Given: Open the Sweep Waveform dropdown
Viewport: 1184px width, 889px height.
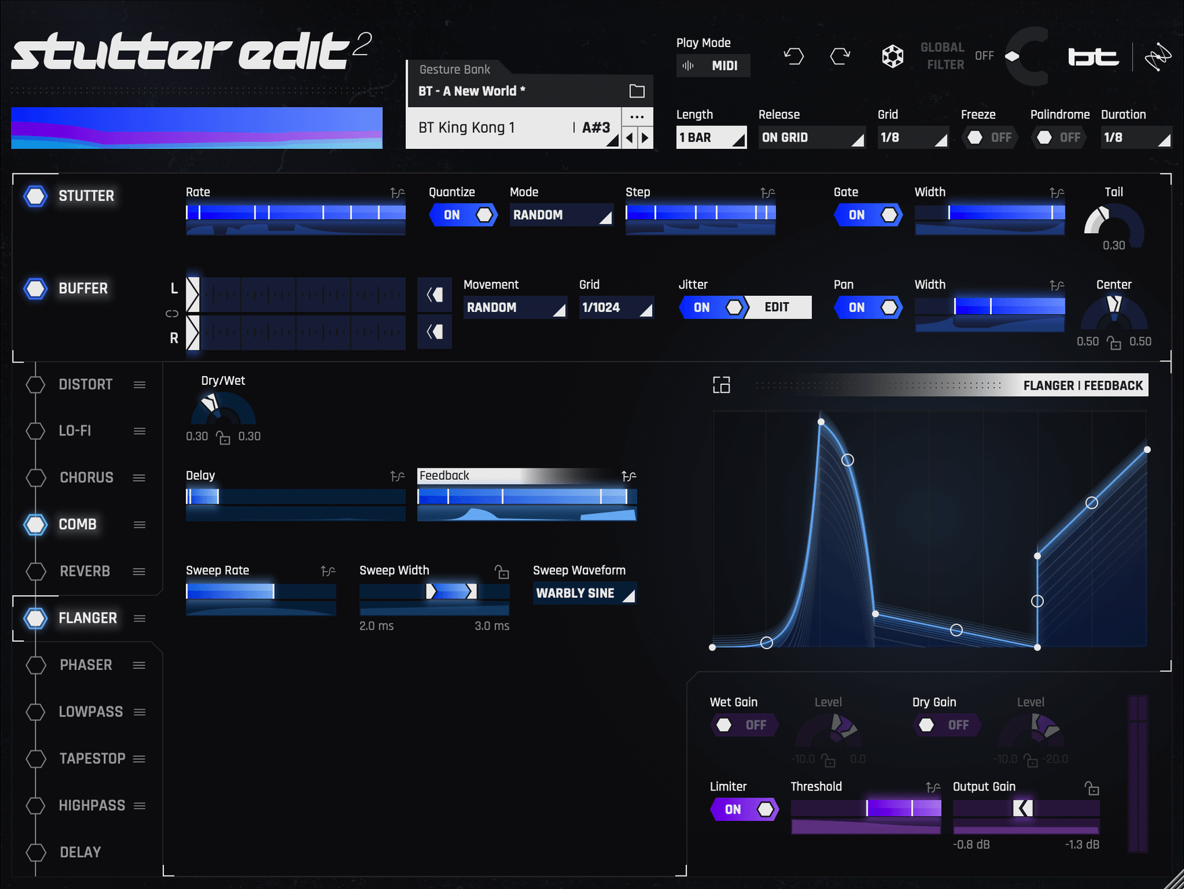Looking at the screenshot, I should [584, 594].
